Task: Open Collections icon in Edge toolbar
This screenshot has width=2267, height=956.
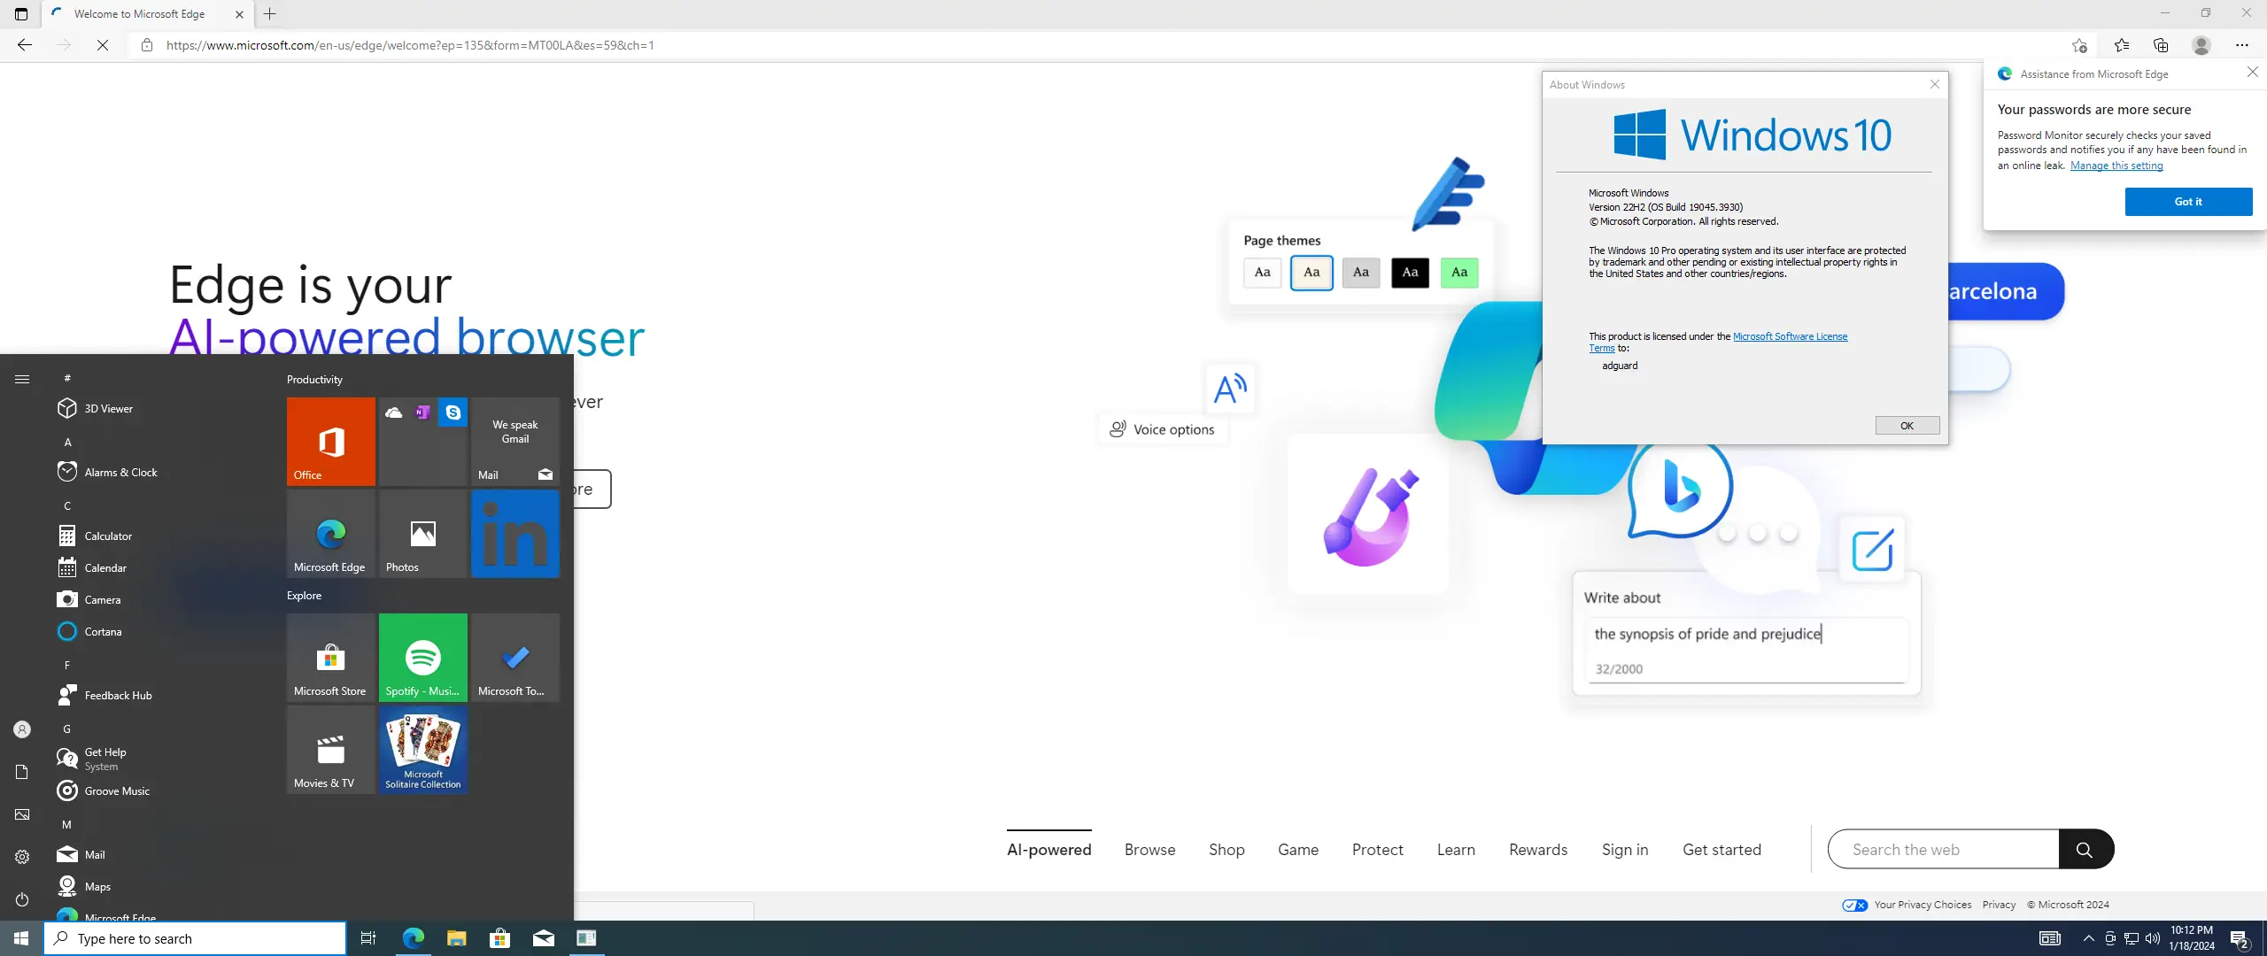Action: click(x=2161, y=45)
